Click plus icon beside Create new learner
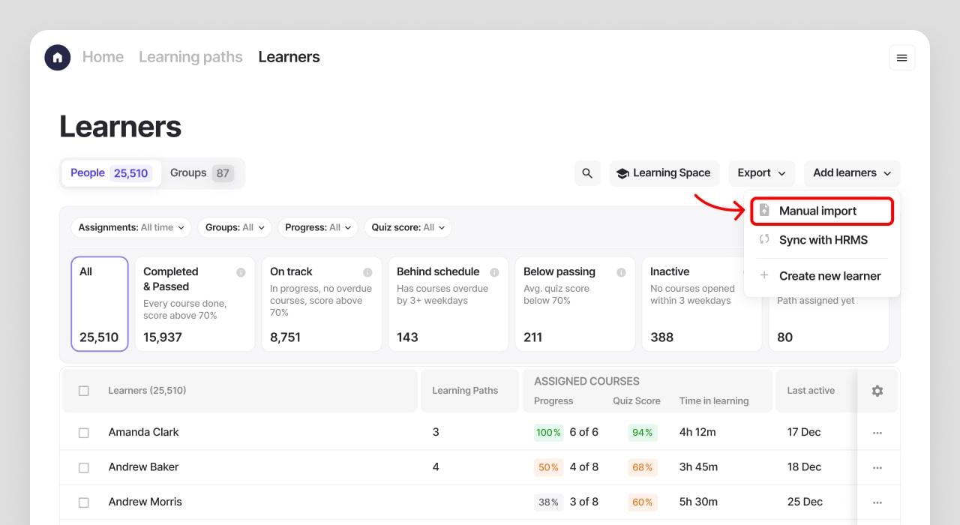This screenshot has height=525, width=960. point(764,275)
